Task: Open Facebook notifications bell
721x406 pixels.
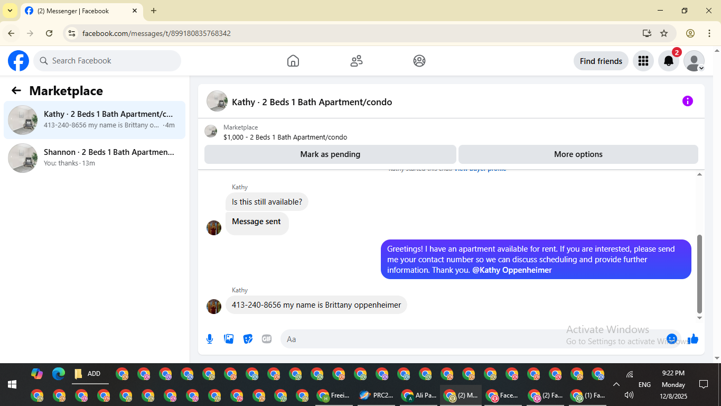Action: click(669, 61)
